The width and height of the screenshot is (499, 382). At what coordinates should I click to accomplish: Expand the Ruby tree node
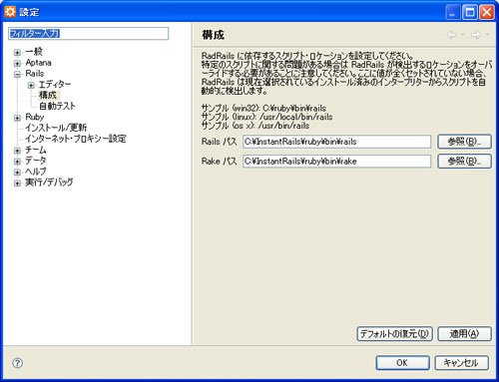tap(17, 118)
